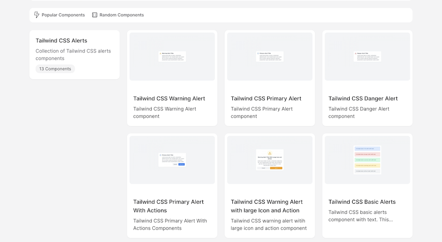Click 'warning alert witih large icon' description
The width and height of the screenshot is (442, 242).
269,224
